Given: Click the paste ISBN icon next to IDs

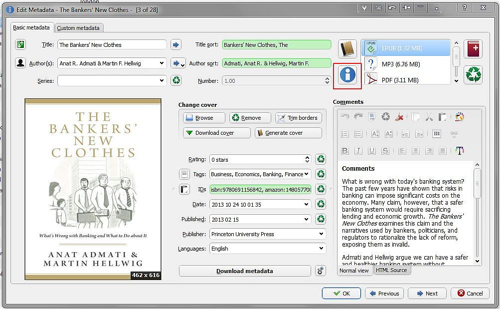Looking at the screenshot, I should pyautogui.click(x=184, y=189).
